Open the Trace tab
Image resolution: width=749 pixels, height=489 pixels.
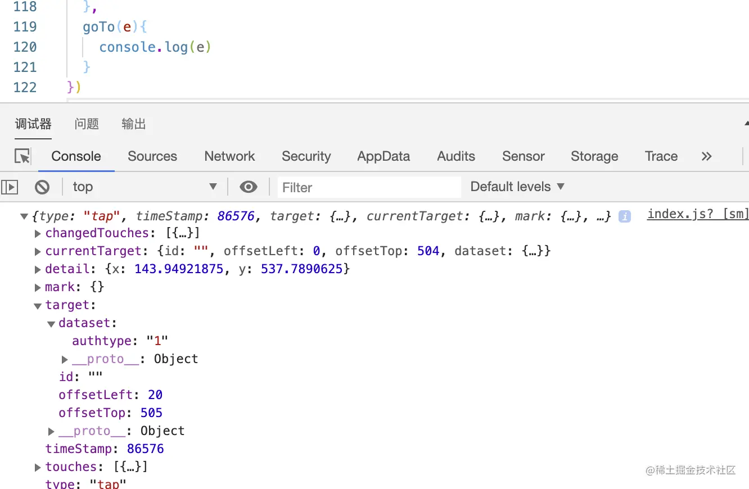point(661,156)
